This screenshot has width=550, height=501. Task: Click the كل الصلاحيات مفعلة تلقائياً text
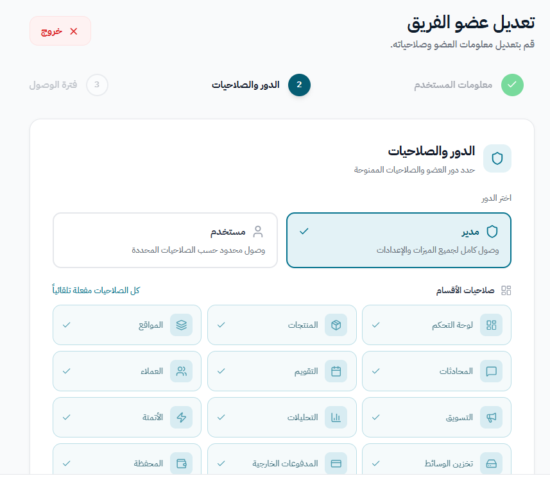tap(96, 291)
